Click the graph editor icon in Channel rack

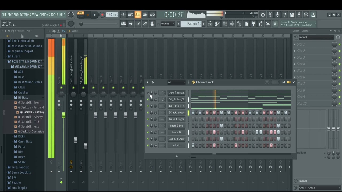284,82
